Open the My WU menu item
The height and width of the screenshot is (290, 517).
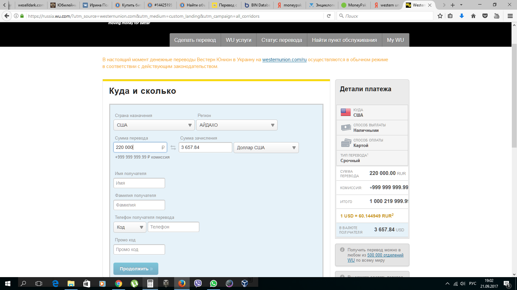[x=396, y=40]
